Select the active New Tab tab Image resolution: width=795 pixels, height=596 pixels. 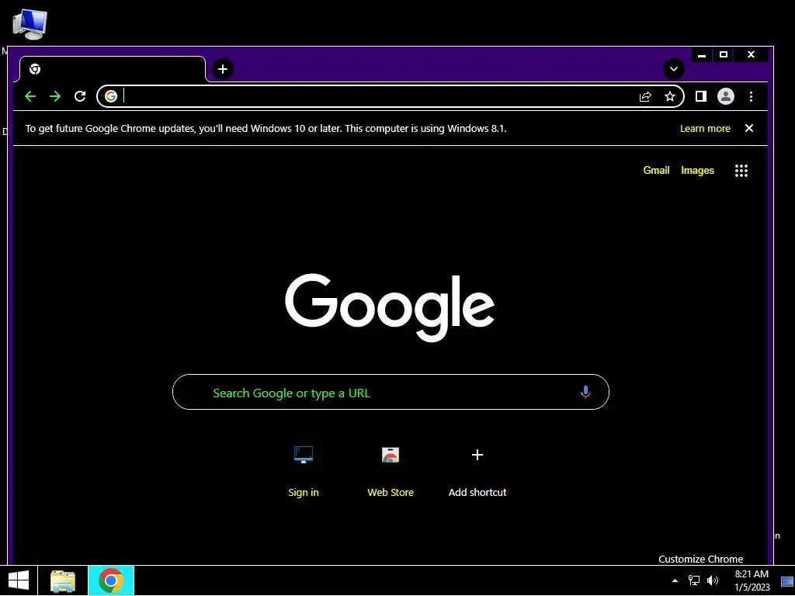(x=113, y=69)
